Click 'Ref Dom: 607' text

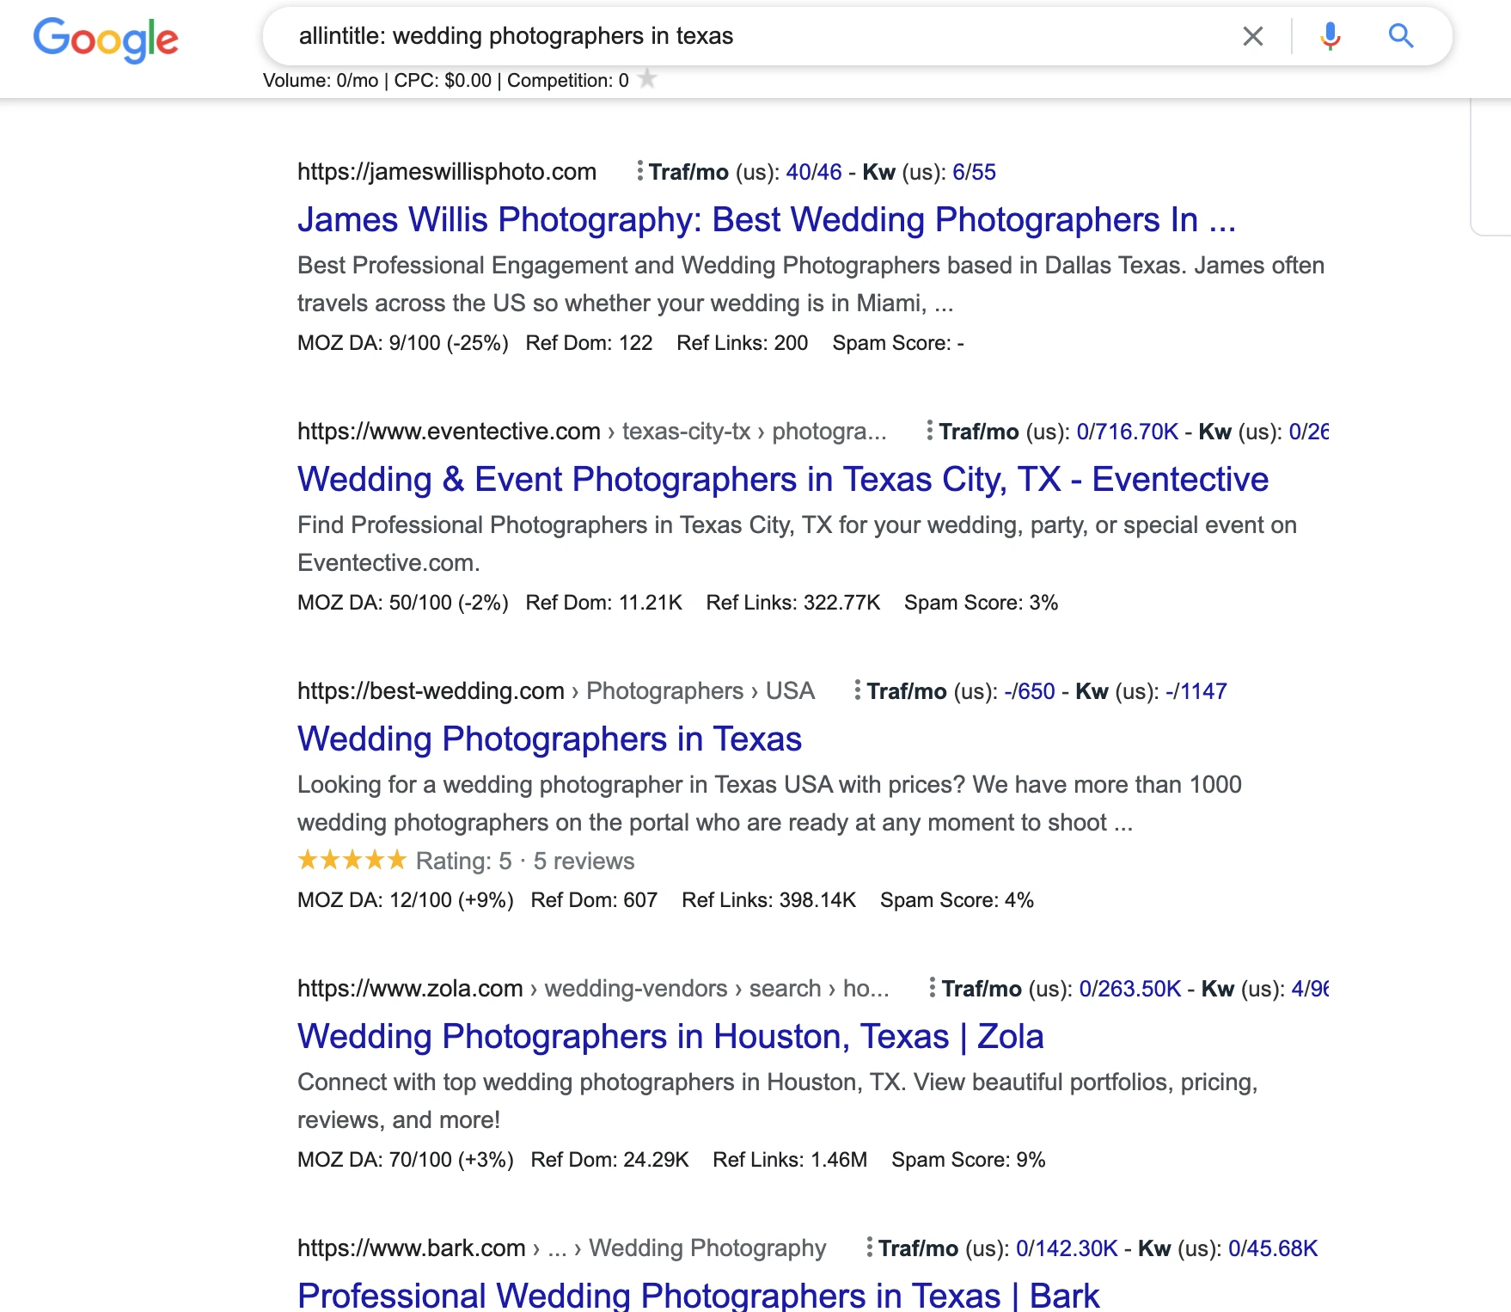(594, 900)
